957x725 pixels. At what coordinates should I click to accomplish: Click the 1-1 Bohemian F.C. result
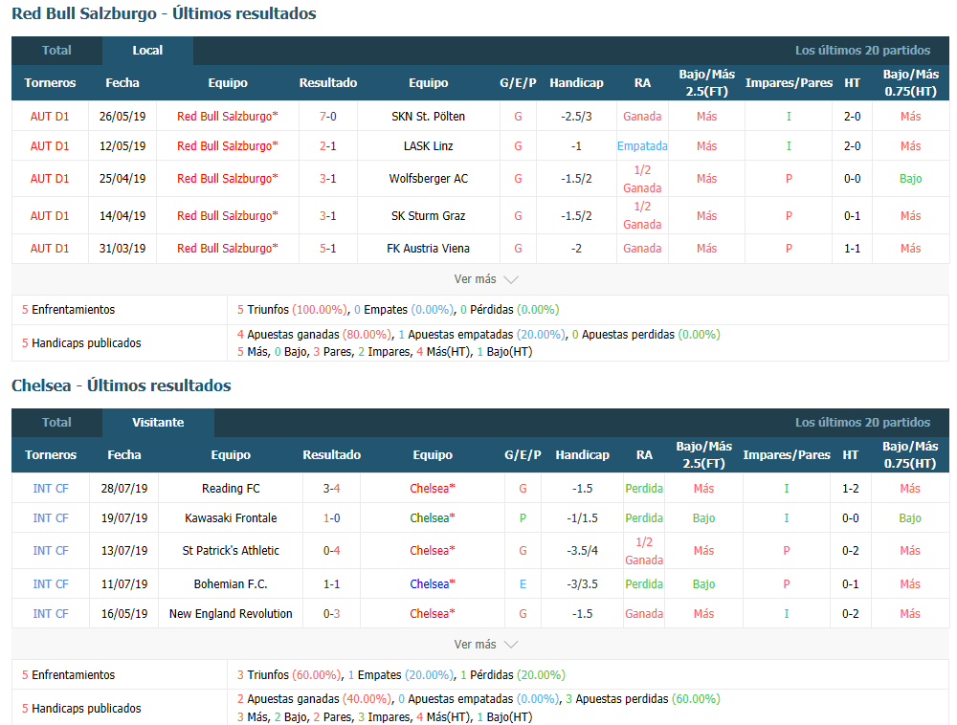[x=331, y=584]
